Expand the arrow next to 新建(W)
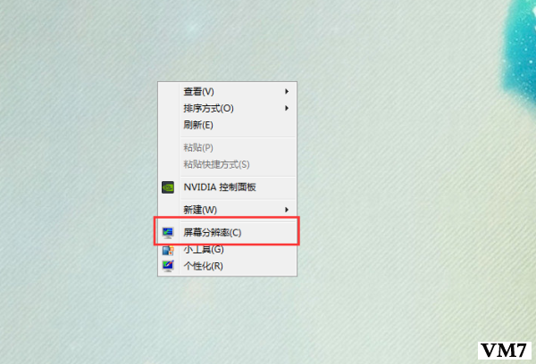The image size is (536, 364). pyautogui.click(x=287, y=210)
